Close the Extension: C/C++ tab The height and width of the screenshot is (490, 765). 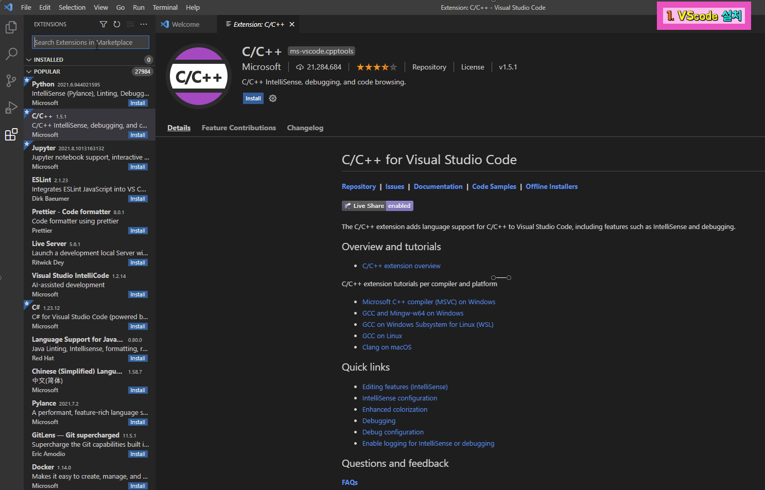click(x=292, y=24)
